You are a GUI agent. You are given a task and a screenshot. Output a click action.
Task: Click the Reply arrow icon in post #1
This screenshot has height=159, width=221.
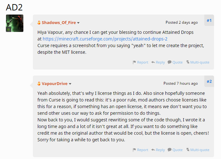153,62
